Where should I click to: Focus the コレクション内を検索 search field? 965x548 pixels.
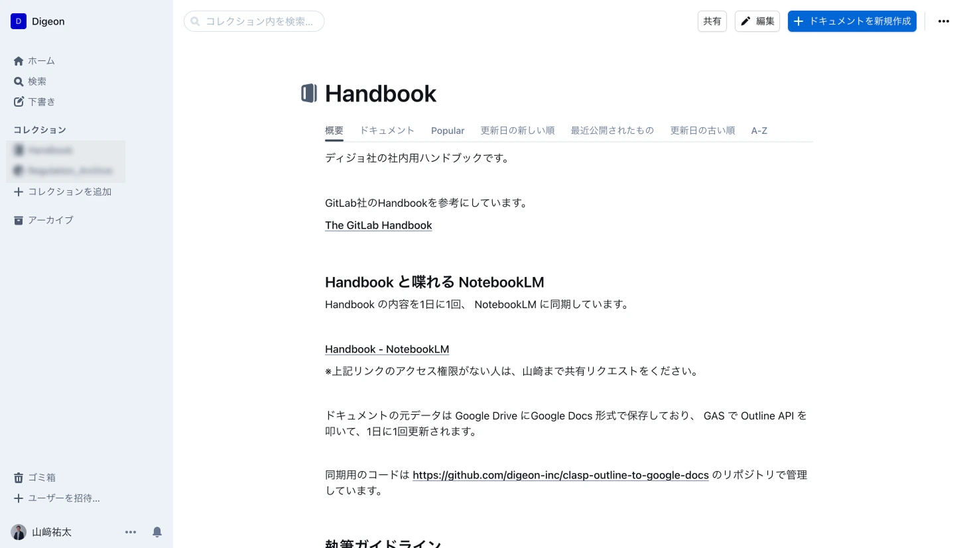pos(254,21)
